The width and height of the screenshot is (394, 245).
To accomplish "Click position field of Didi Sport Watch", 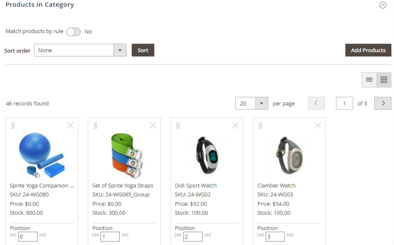I will pos(192,236).
